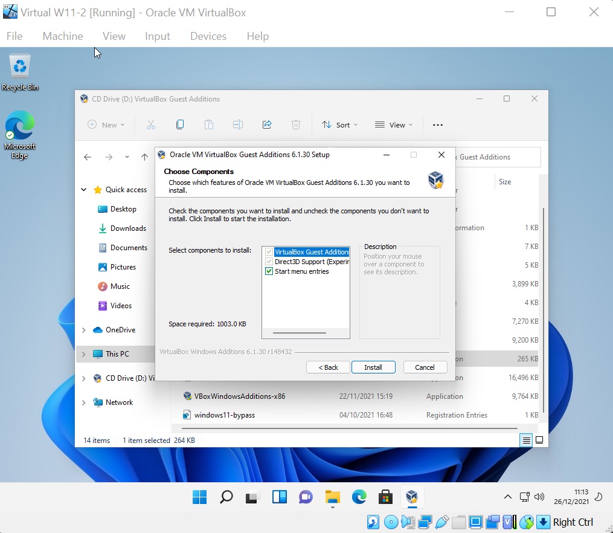Viewport: 613px width, 533px height.
Task: Expand the This PC tree node
Action: [84, 354]
